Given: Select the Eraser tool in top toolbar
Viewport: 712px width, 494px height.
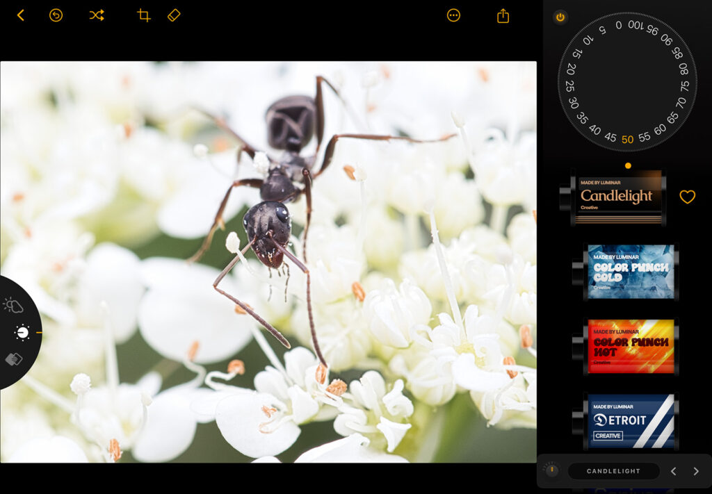Looking at the screenshot, I should tap(174, 15).
